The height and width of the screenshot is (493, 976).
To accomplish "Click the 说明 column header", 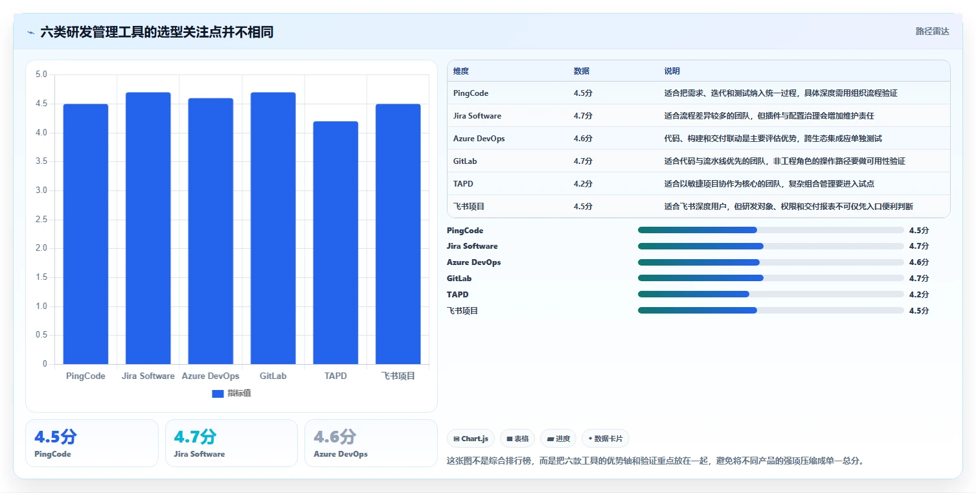I will (x=672, y=71).
